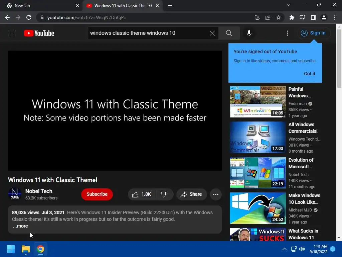Open YouTube guide hamburger menu
The image size is (342, 257).
point(12,33)
